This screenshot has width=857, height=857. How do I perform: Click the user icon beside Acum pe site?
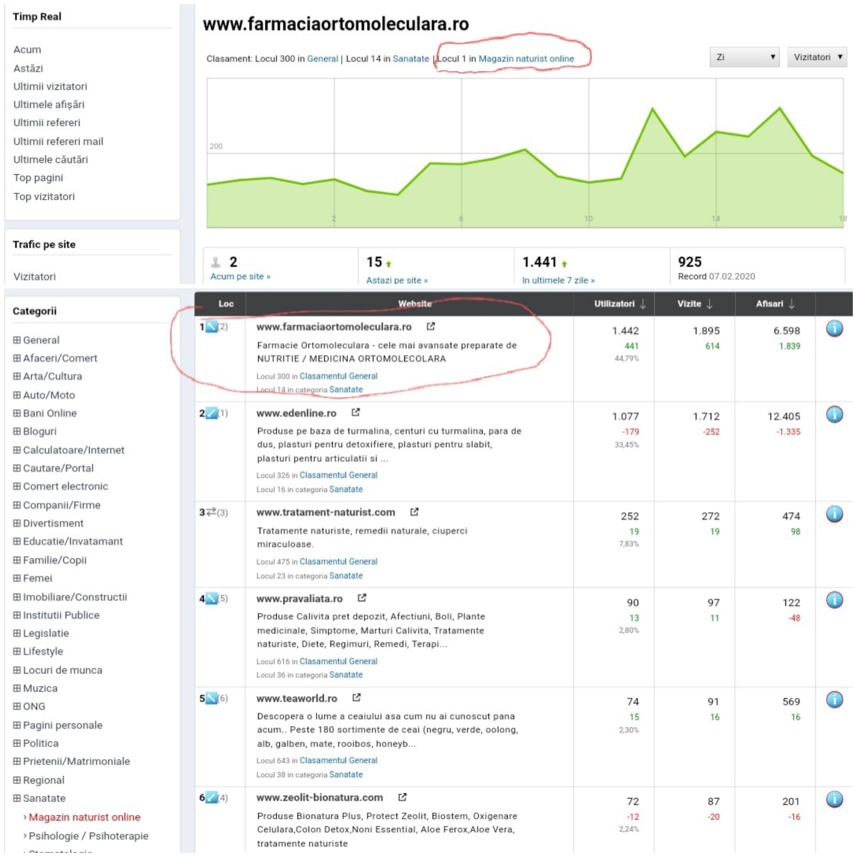(x=216, y=262)
